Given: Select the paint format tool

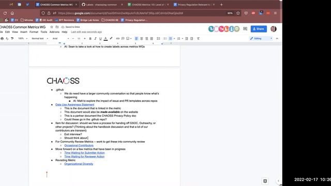Looking at the screenshot, I should coord(12,39).
